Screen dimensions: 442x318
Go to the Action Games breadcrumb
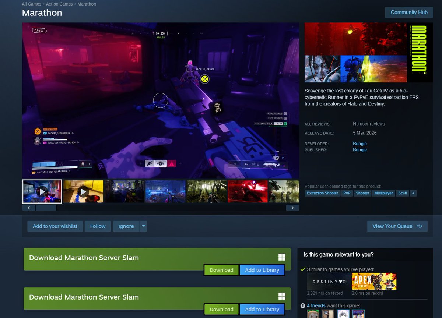tap(60, 4)
